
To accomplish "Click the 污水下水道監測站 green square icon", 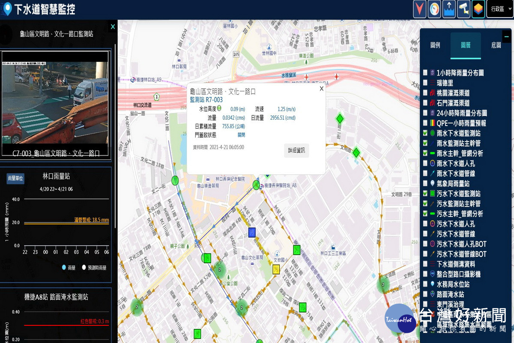I will pos(432,194).
